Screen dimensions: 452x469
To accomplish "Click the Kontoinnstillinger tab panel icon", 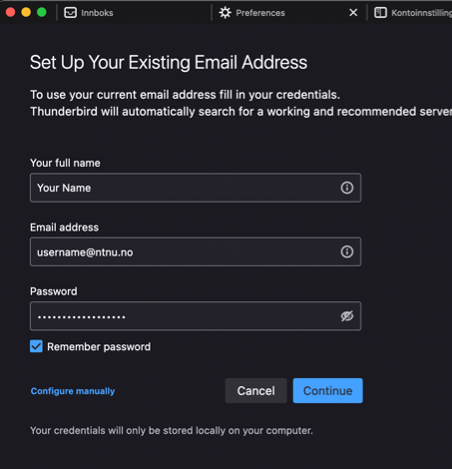I will pos(380,13).
